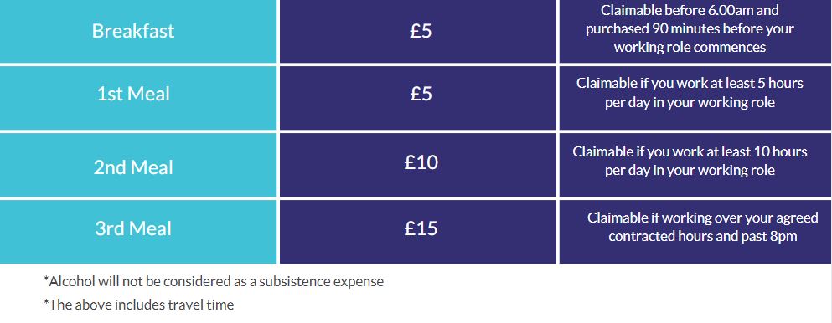The height and width of the screenshot is (323, 832).
Task: Click the 1st Meal £5 amount
Action: pyautogui.click(x=421, y=94)
